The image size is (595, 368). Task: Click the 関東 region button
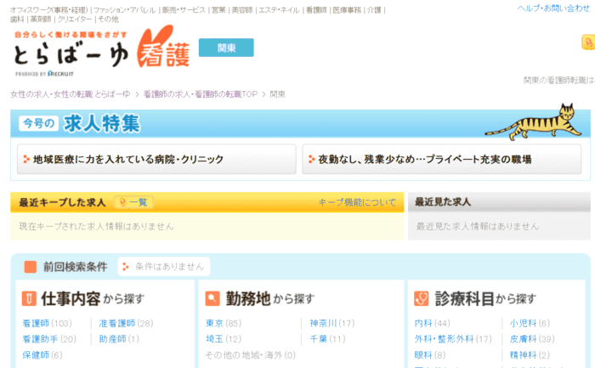coord(226,48)
